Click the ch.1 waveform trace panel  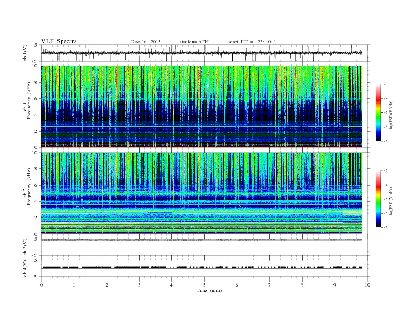click(x=205, y=53)
